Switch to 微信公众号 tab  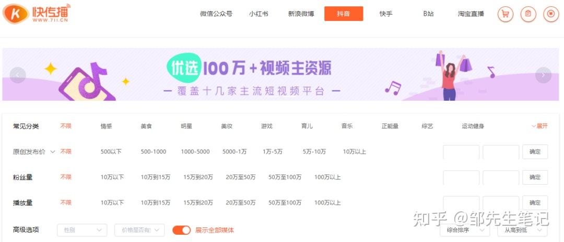[216, 14]
